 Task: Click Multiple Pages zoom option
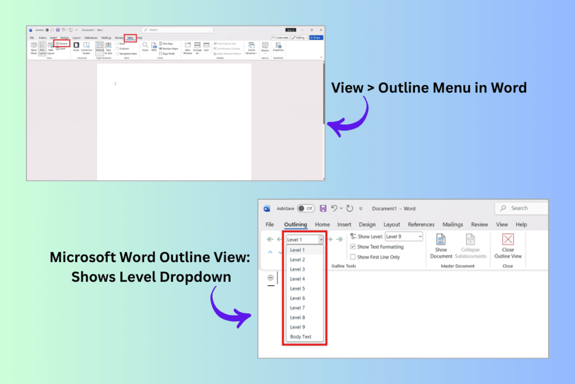click(x=168, y=48)
